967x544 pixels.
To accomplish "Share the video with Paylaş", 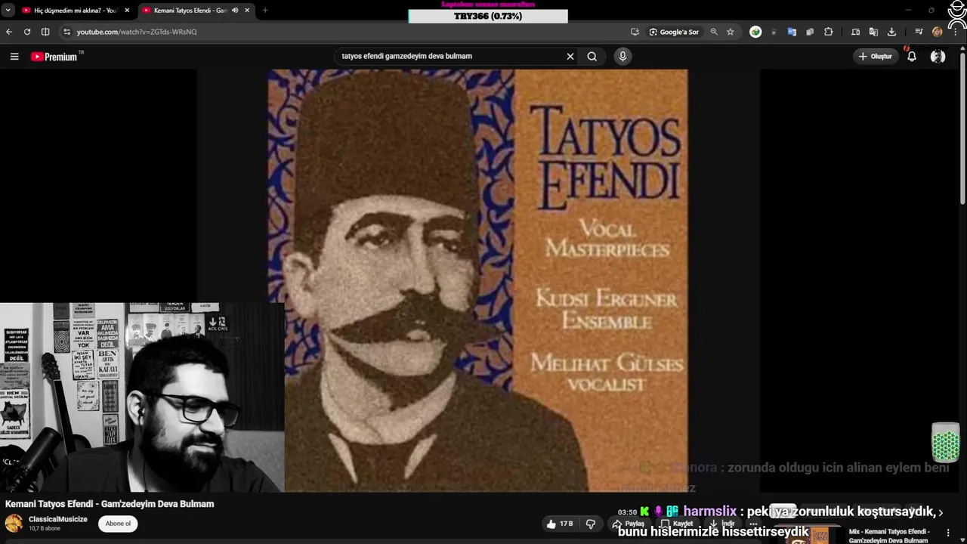I will (x=629, y=524).
